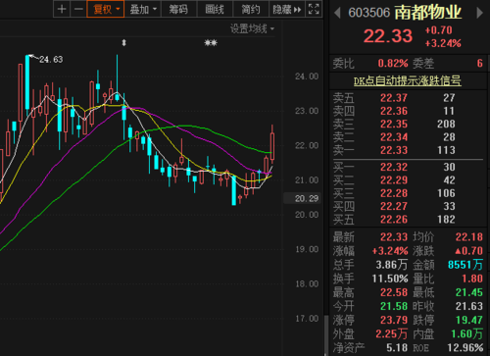Go to next stock arrow
Image resolution: width=490 pixels, height=356 pixels.
point(479,13)
